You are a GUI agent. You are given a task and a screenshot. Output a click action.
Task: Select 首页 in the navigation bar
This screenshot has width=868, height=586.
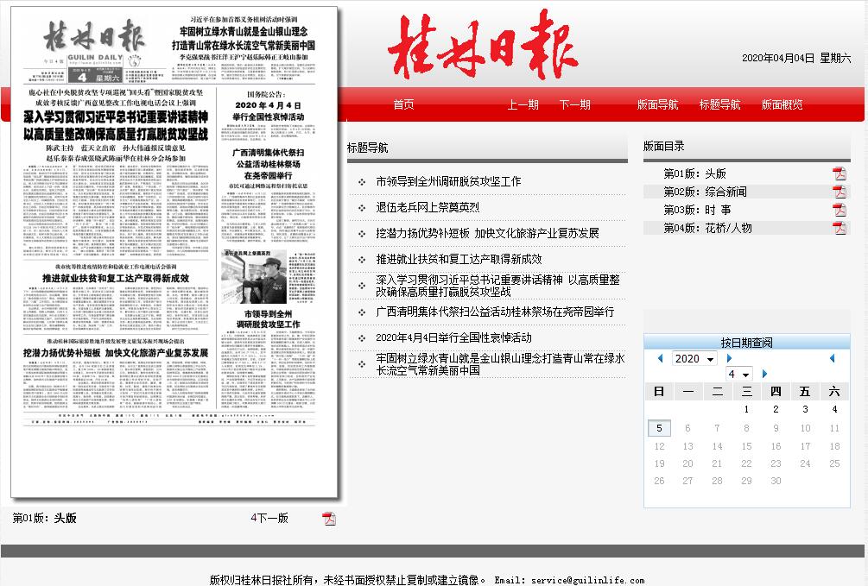coord(403,104)
